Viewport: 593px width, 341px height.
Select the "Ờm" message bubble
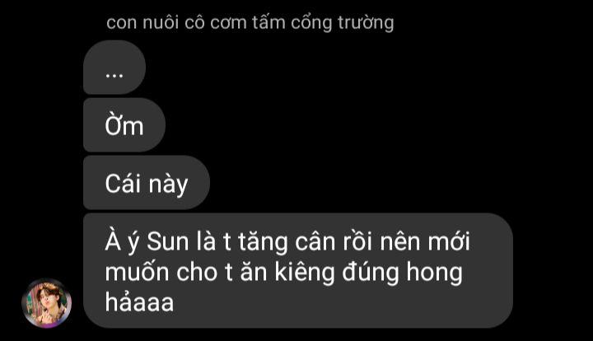124,124
